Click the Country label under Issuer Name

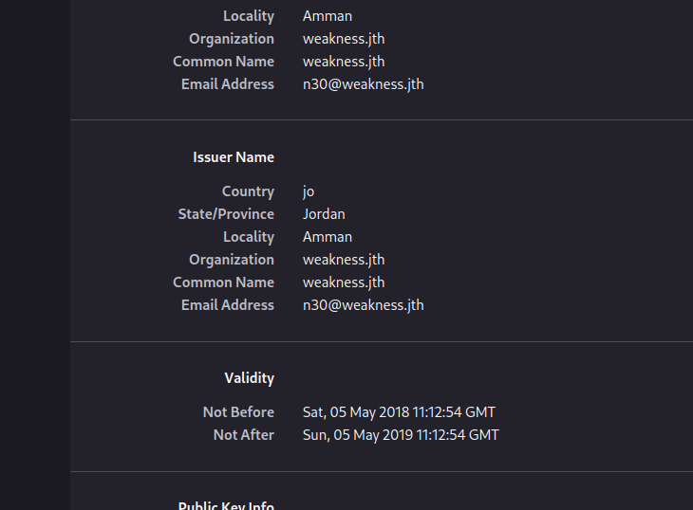coord(248,191)
